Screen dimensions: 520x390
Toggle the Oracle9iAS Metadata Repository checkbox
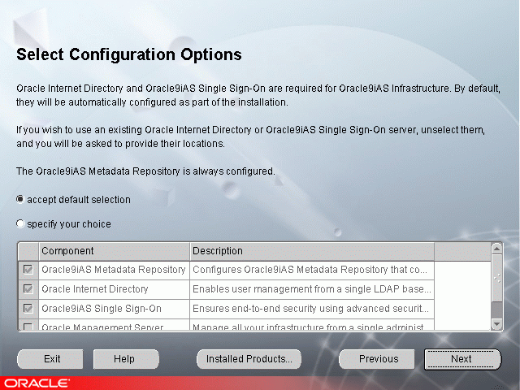pos(28,270)
